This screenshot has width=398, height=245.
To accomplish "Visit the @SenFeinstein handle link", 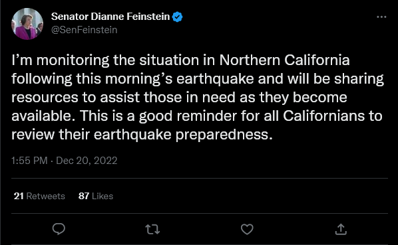I will point(85,30).
